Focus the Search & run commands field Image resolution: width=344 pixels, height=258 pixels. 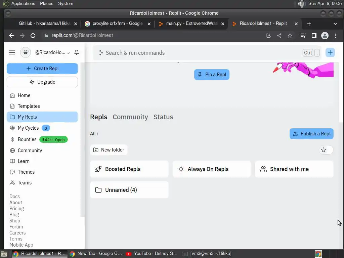[207, 53]
